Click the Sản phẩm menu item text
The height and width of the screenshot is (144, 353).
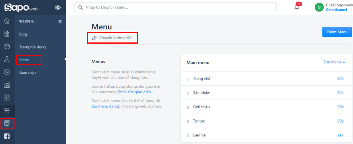point(202,93)
